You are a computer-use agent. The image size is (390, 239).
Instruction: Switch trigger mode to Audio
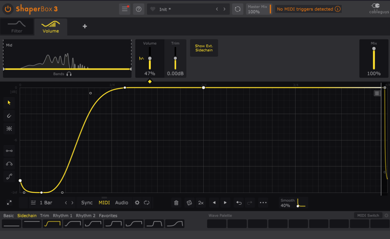coord(121,203)
